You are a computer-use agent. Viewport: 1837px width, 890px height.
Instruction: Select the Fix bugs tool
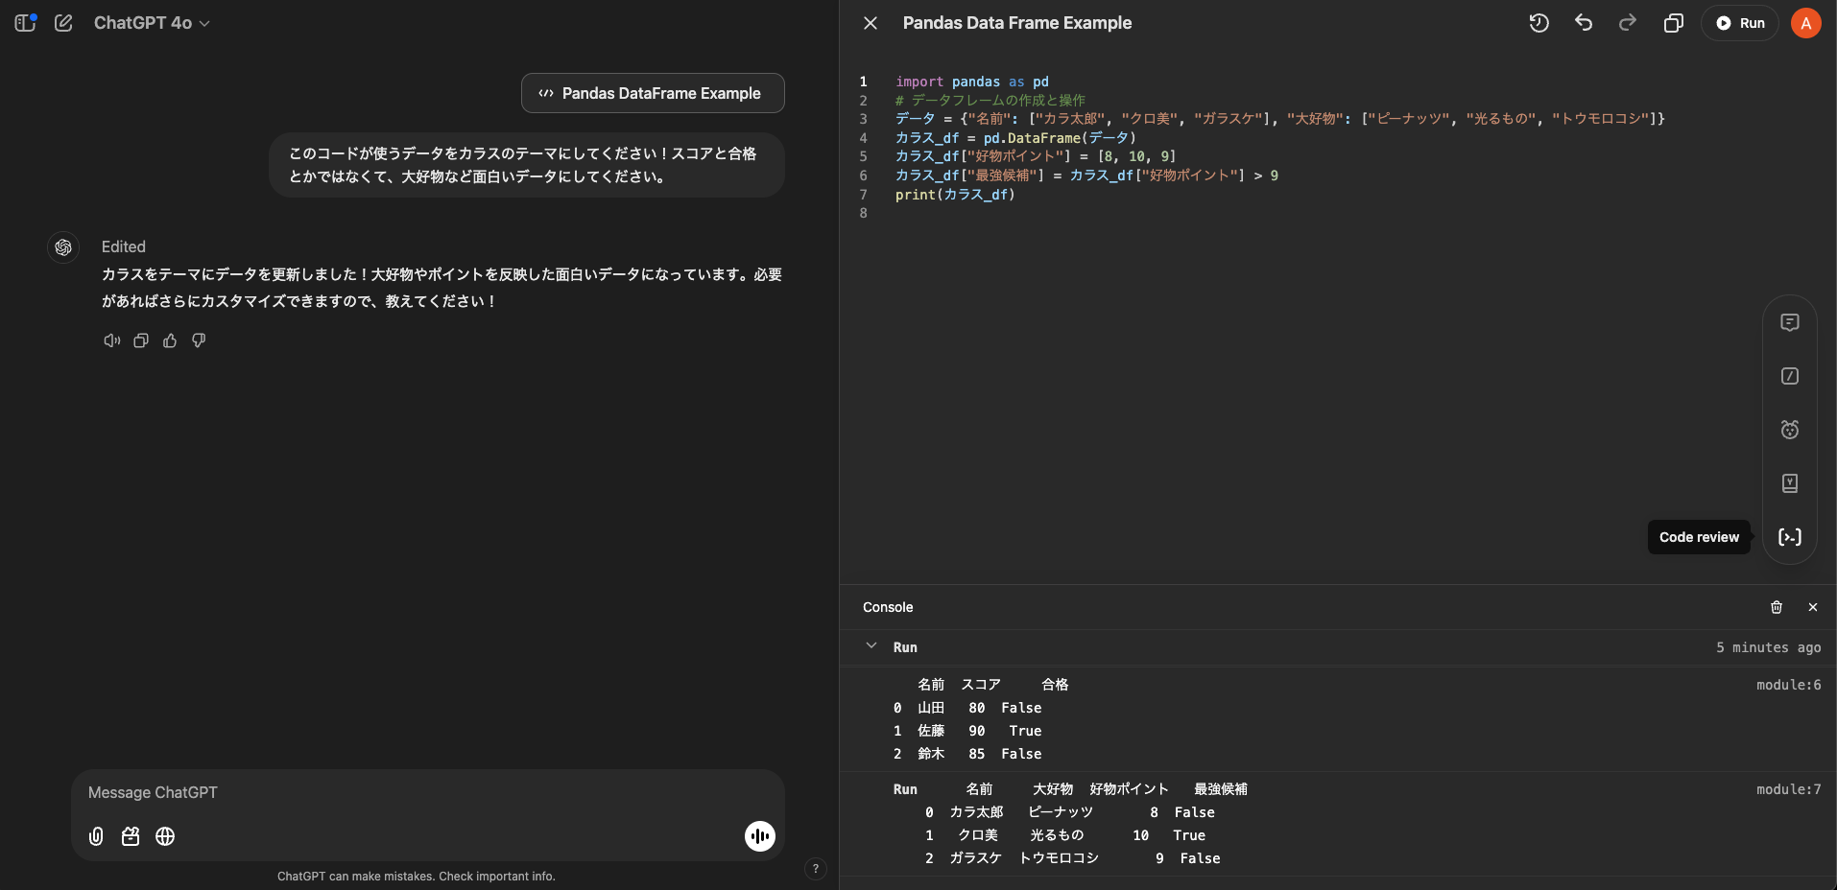point(1790,430)
